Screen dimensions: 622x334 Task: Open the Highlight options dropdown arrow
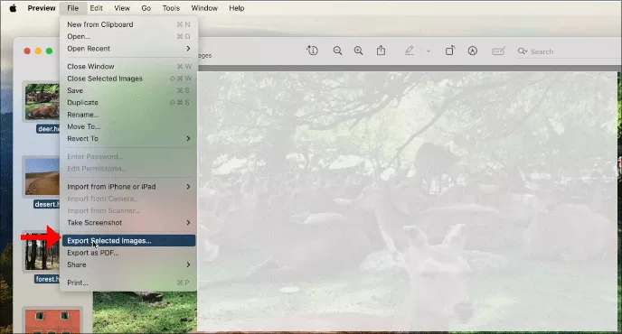click(x=428, y=51)
